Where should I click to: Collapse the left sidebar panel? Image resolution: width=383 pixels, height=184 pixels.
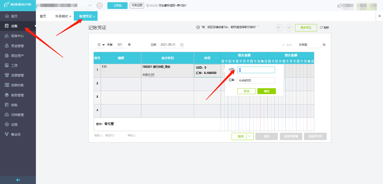point(18,180)
